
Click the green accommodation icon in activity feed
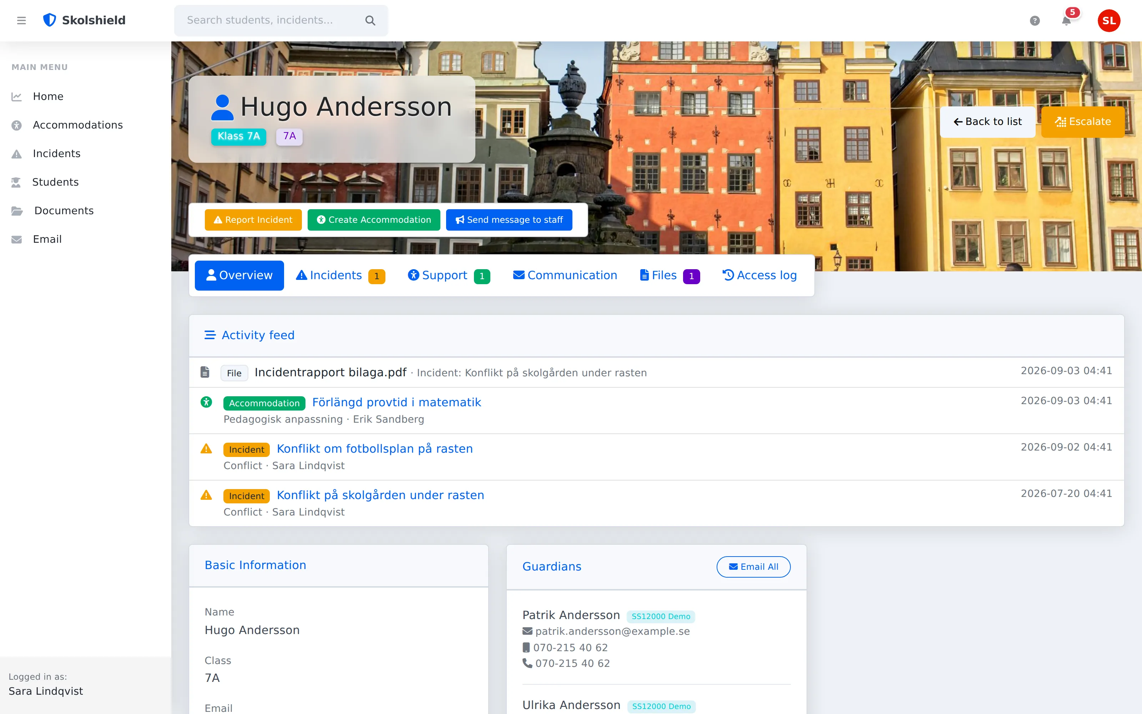click(206, 402)
